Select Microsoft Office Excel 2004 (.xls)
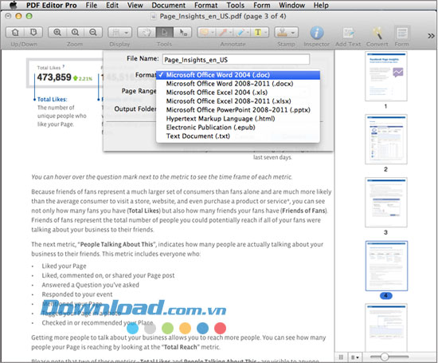Screen dimensions: 438x363 pyautogui.click(x=238, y=92)
